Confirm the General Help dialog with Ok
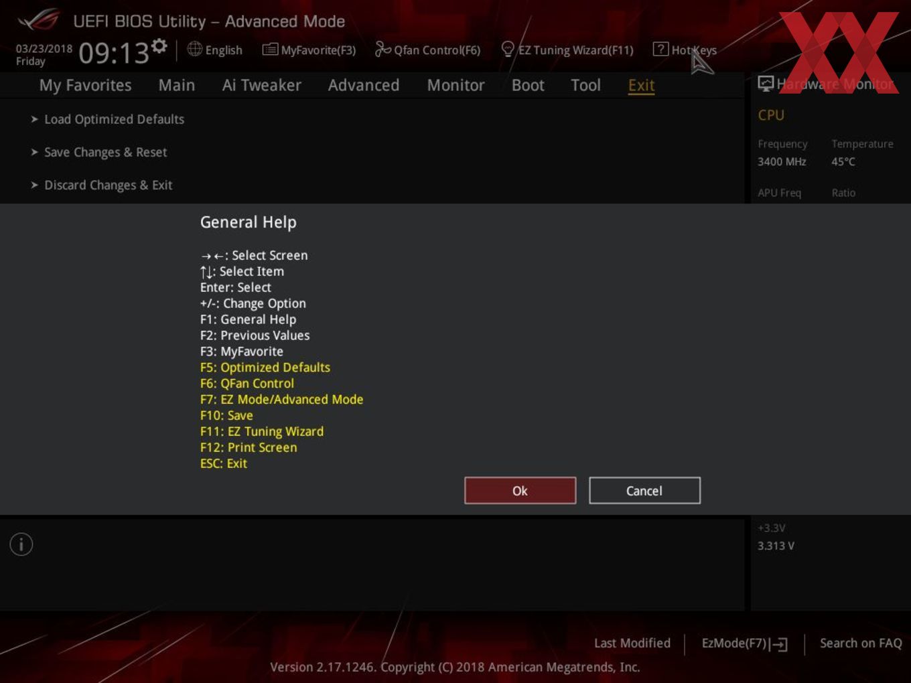911x683 pixels. tap(520, 491)
